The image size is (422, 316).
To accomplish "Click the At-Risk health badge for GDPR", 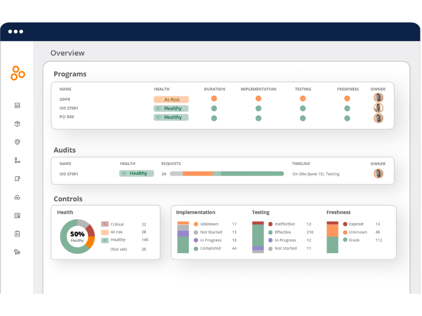I will tap(171, 99).
